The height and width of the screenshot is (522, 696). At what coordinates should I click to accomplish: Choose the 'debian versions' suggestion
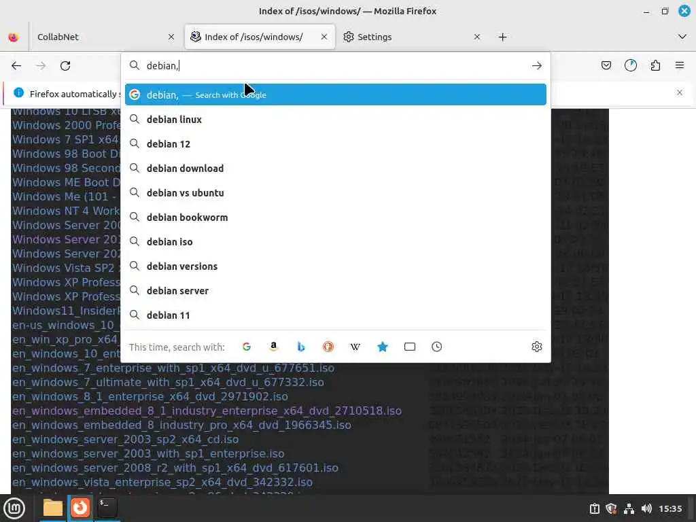336,266
